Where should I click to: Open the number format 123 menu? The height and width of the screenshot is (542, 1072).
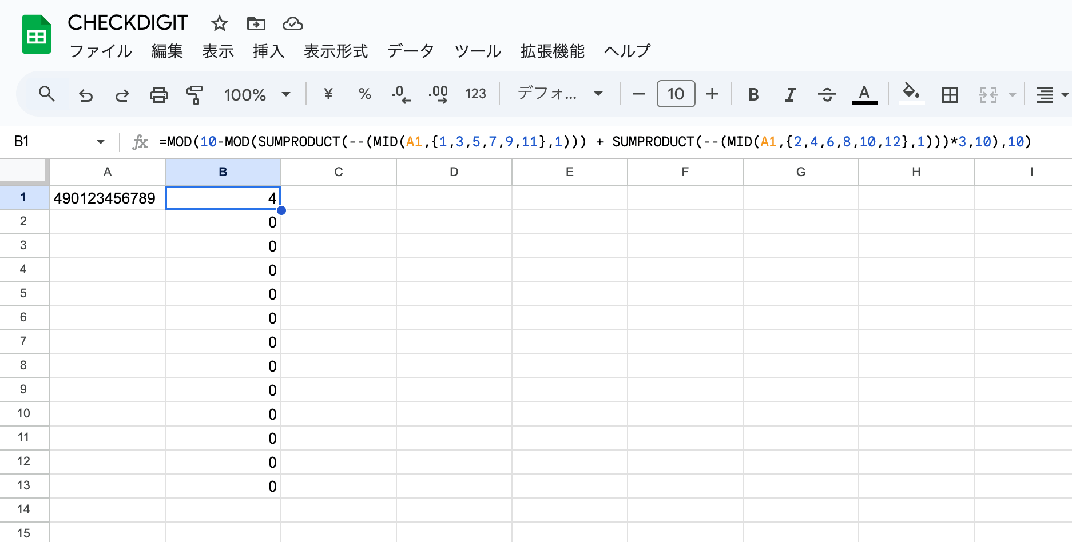click(475, 94)
